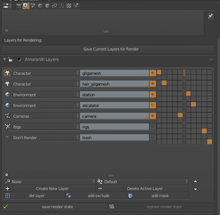Open type dropdown for hair_gilgamesh layer

45,84
